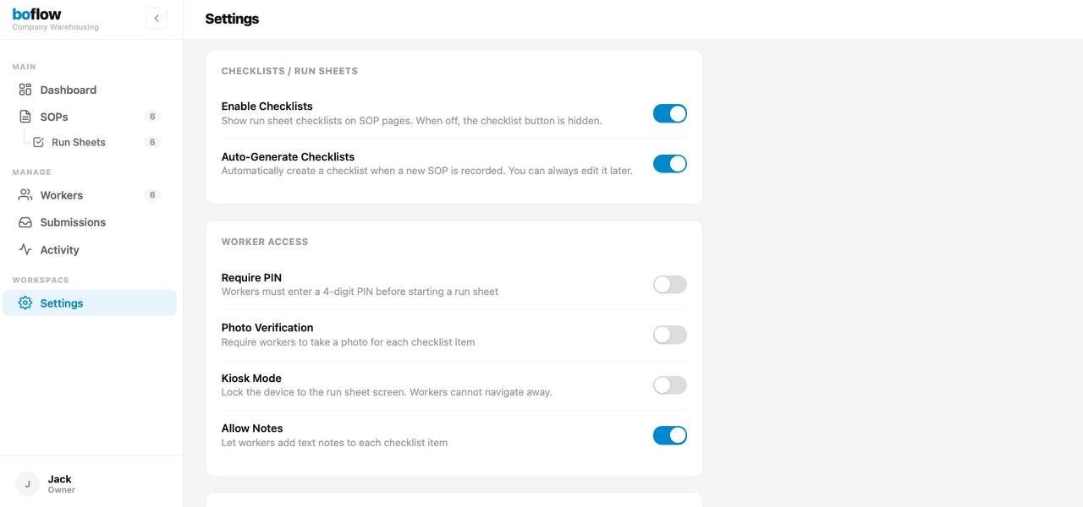Collapse the sidebar with the chevron button
The height and width of the screenshot is (507, 1083).
[156, 18]
